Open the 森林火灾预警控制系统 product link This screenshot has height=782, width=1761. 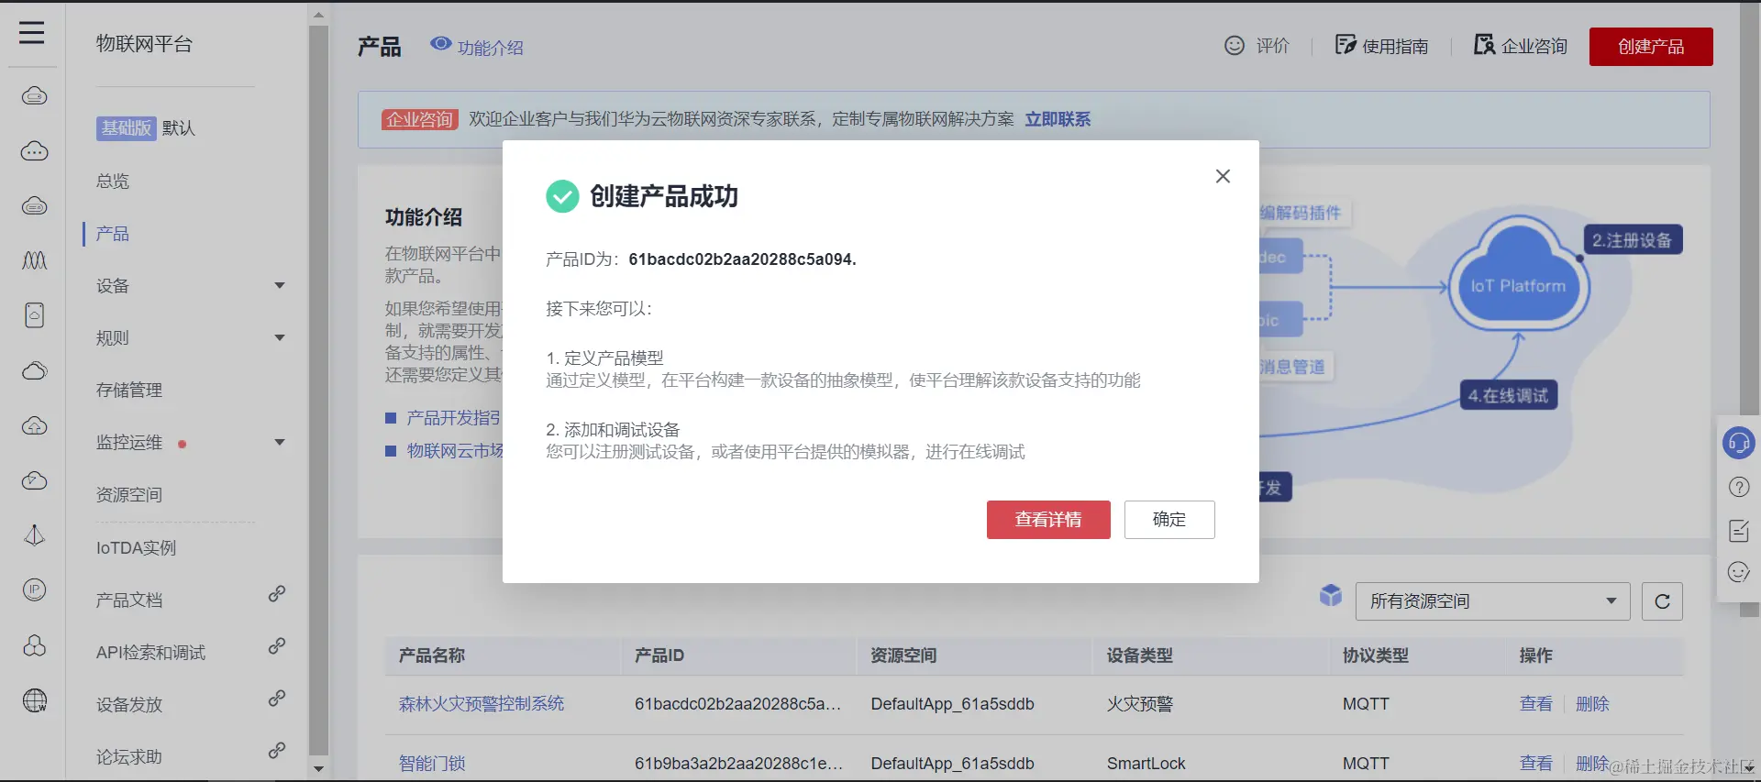(x=482, y=704)
